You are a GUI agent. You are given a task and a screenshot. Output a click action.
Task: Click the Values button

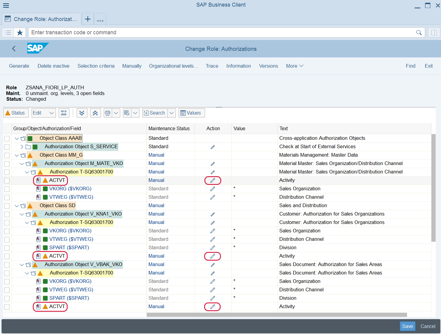point(192,113)
